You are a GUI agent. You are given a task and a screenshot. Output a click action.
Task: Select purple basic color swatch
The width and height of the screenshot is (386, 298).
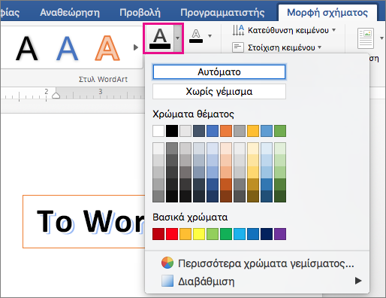click(280, 234)
